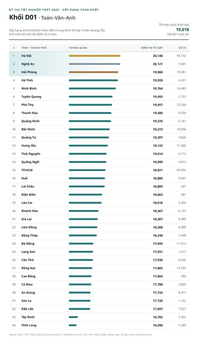Click the Quảng Ninh teal correlation bar
Image resolution: width=198 pixels, height=339 pixels.
tap(90, 121)
